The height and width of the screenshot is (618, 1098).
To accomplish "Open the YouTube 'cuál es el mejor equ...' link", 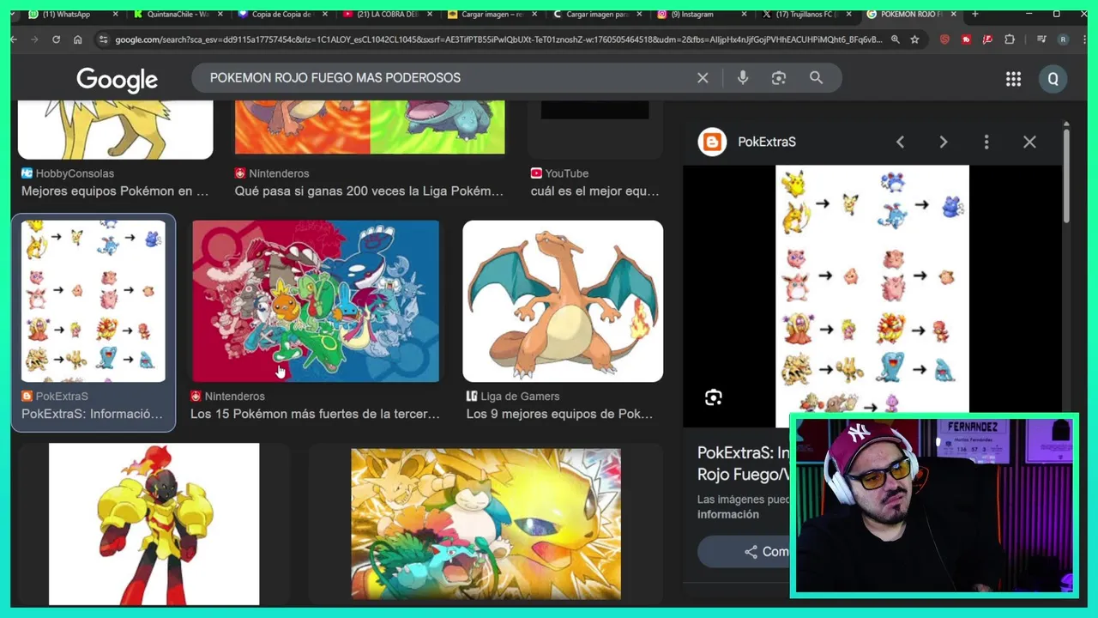I will pos(594,191).
